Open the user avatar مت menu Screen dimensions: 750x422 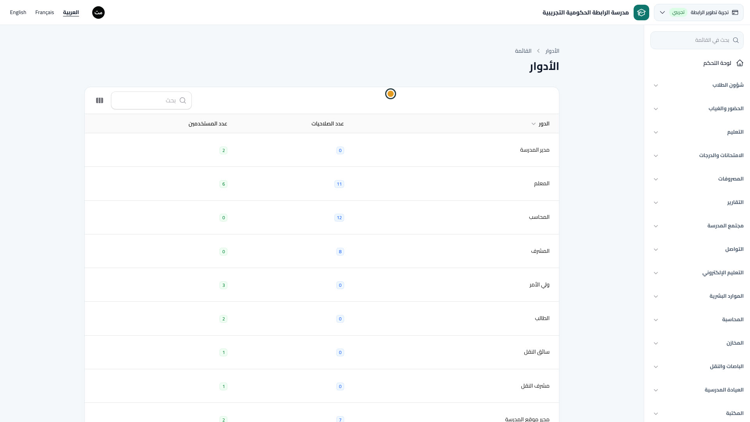pyautogui.click(x=98, y=13)
